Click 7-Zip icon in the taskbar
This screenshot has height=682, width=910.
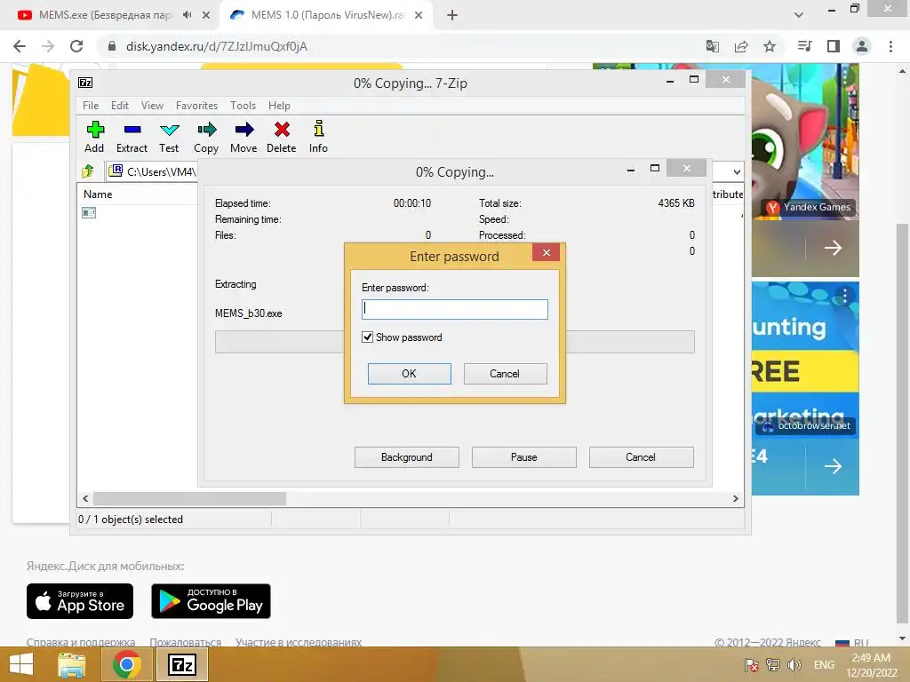pos(182,664)
